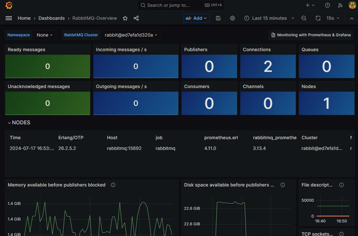
Task: Zoom out the time range
Action: coord(304,18)
